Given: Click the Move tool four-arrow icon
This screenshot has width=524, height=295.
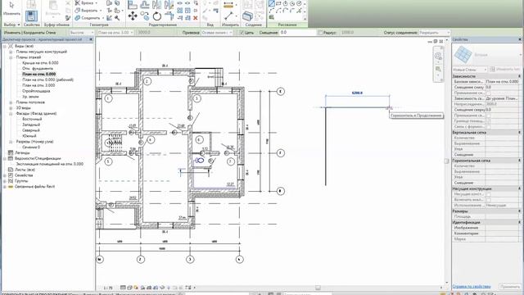Looking at the screenshot, I should tap(133, 16).
